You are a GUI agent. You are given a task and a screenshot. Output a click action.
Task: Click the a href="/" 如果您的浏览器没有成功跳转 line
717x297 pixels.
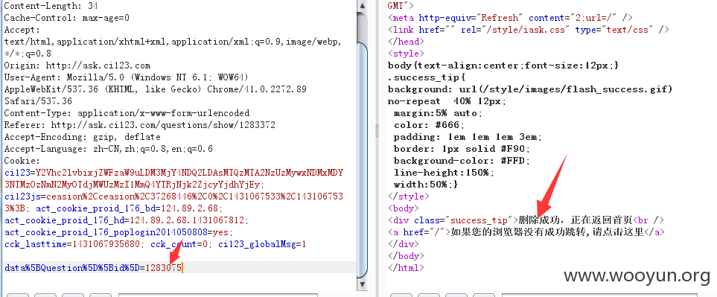click(526, 231)
